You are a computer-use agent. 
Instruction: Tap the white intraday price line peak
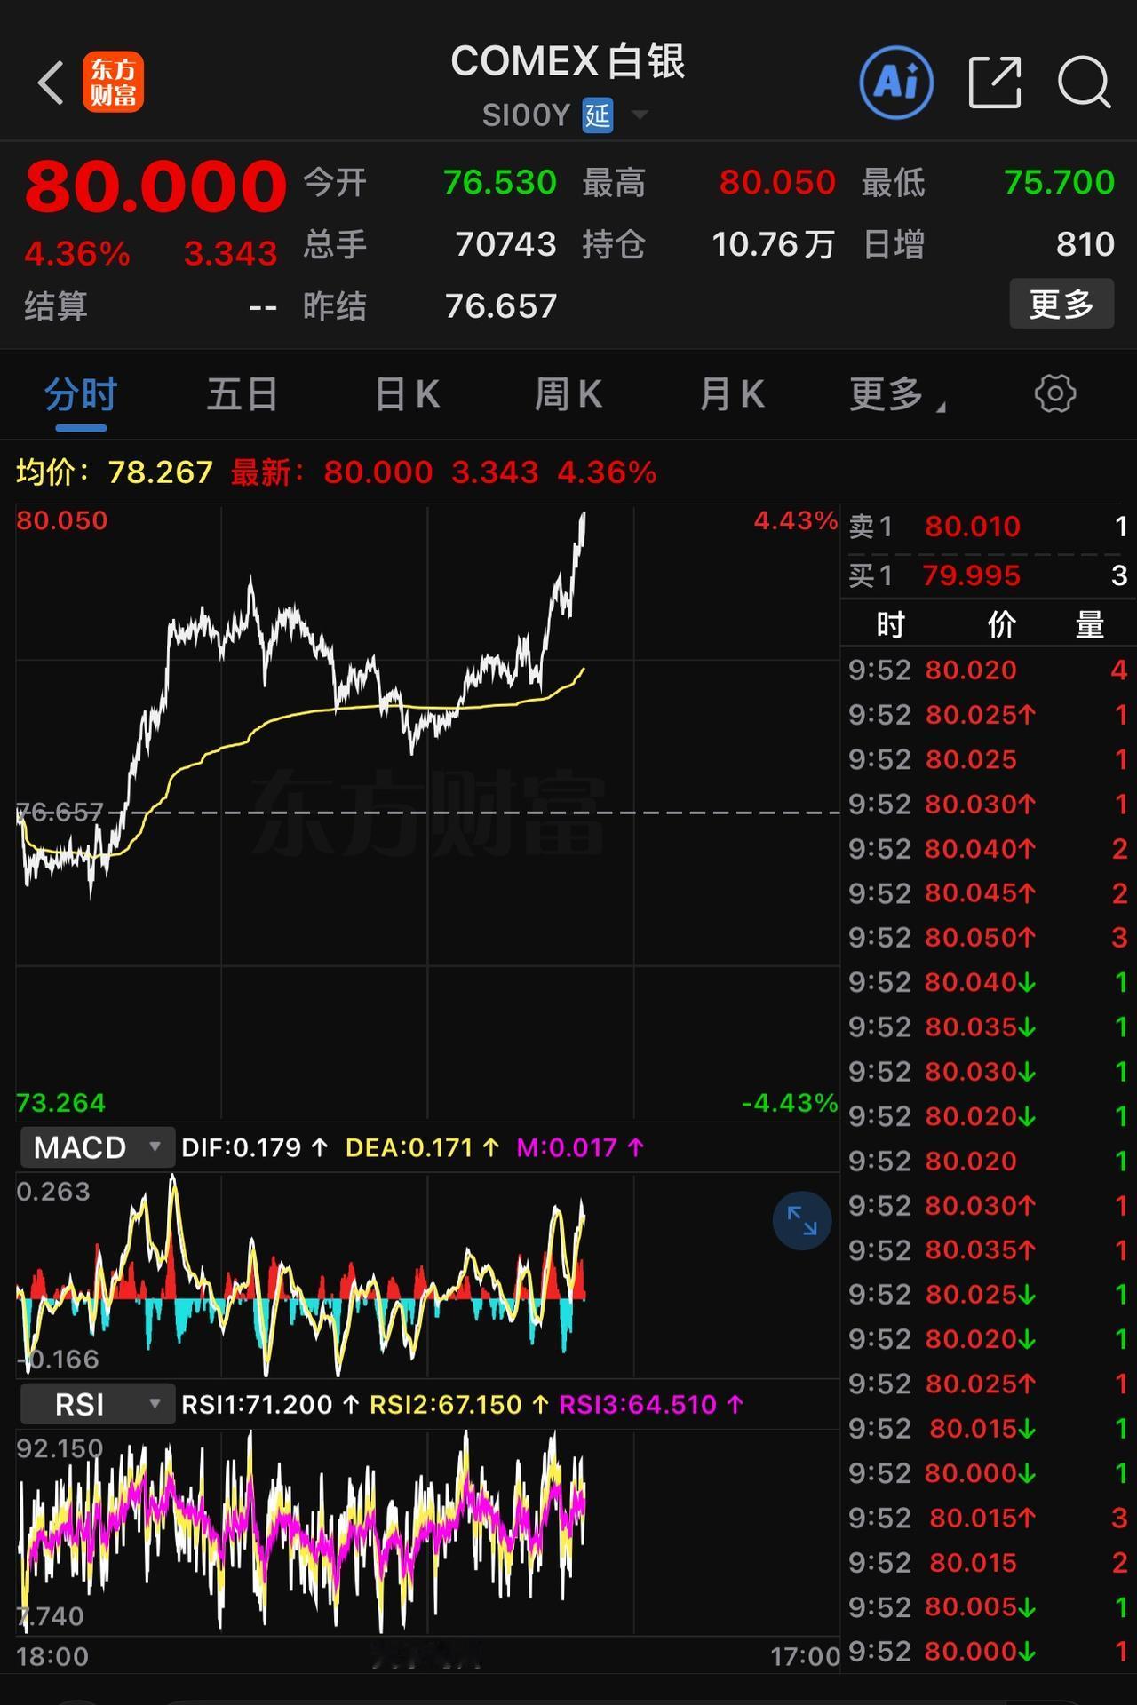click(x=584, y=514)
